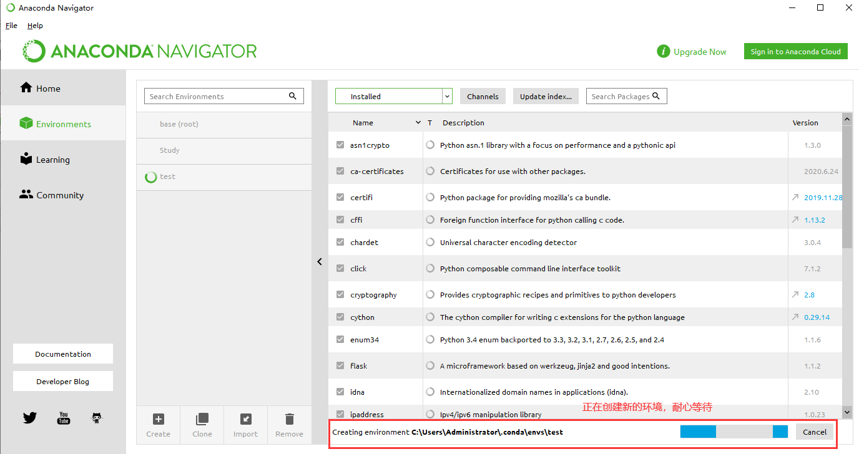Click the search environments magnifier icon
859x454 pixels.
pyautogui.click(x=293, y=96)
